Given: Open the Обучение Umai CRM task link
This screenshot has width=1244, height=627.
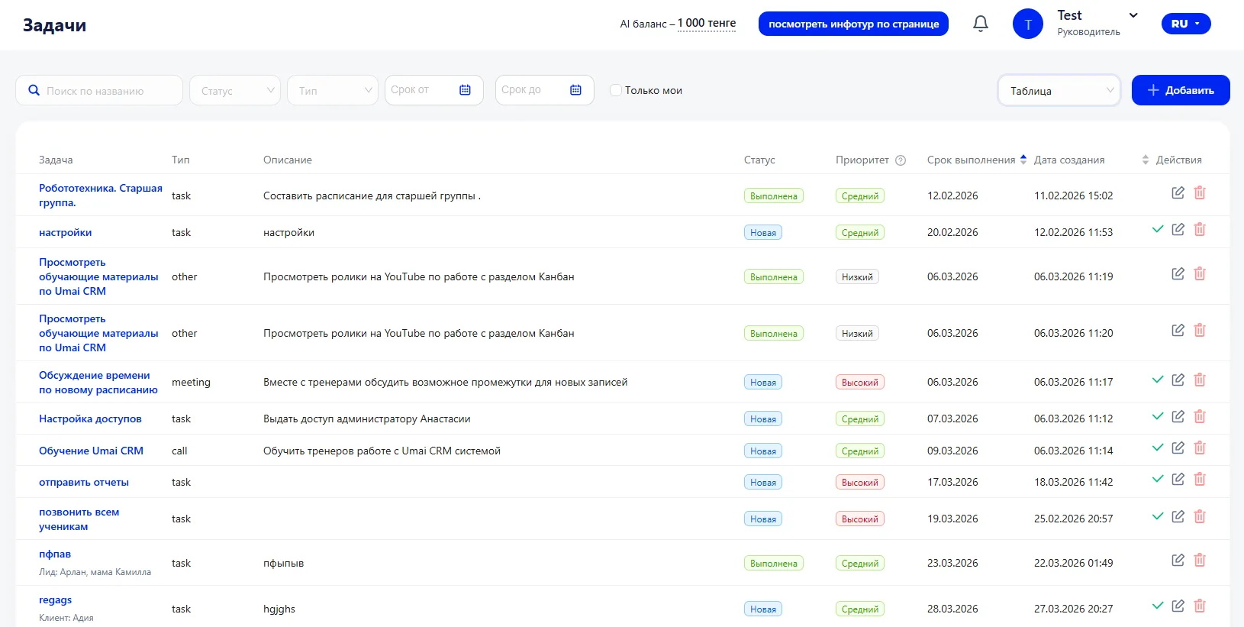Looking at the screenshot, I should (91, 451).
